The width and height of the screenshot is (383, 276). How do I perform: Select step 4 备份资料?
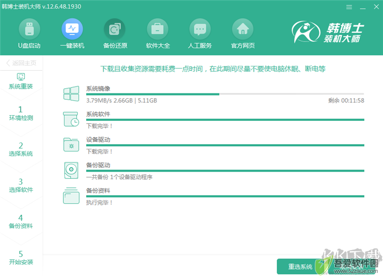click(21, 222)
